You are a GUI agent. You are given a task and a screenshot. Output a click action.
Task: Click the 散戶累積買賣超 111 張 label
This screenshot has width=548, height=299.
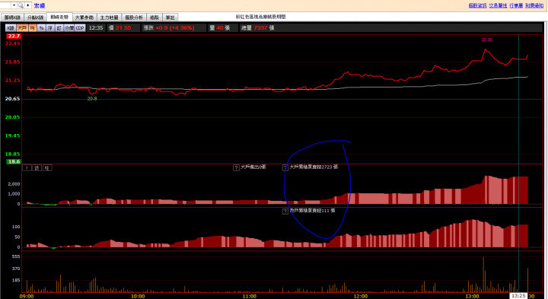313,211
